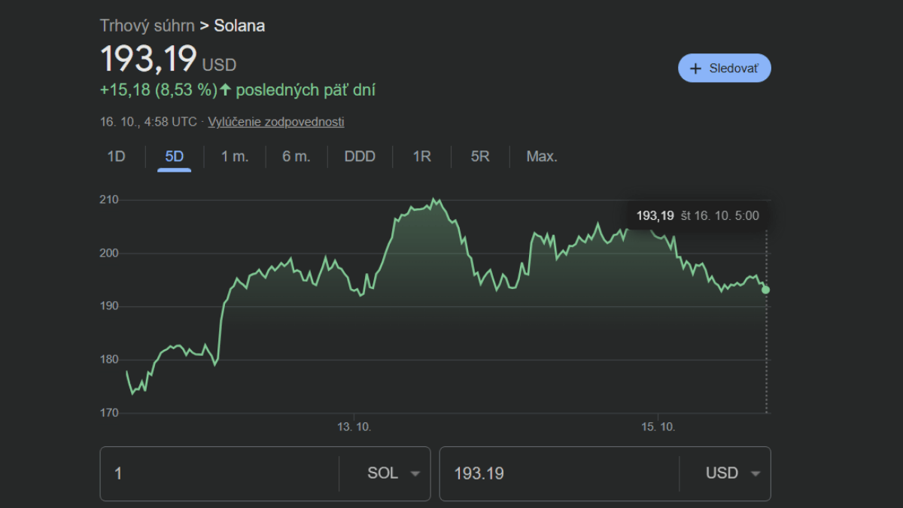The height and width of the screenshot is (508, 903).
Task: Click the +15,18 (8,53 %) change text
Action: coord(158,90)
